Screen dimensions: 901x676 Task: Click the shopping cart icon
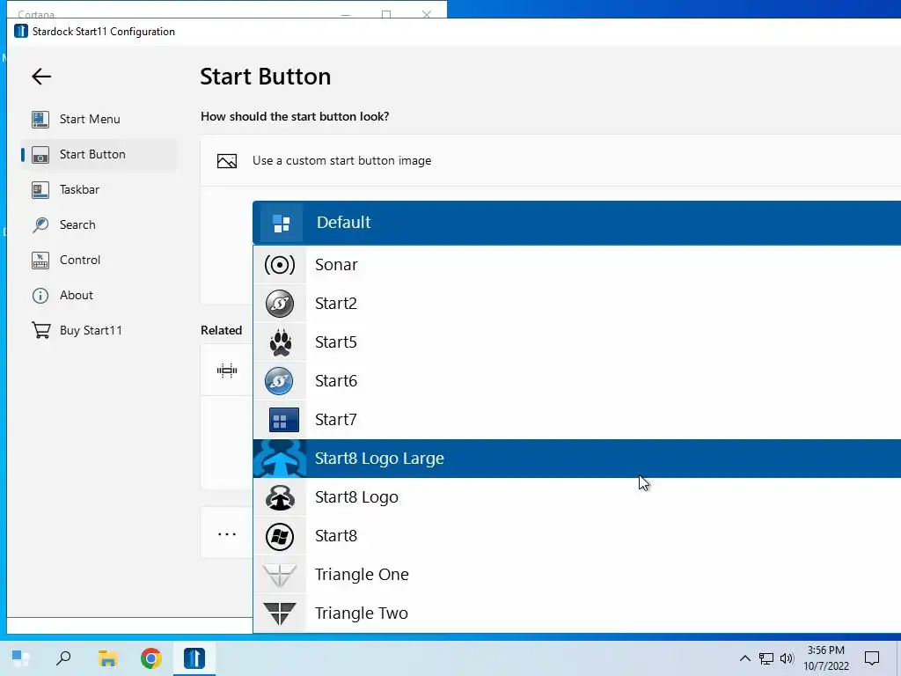click(40, 331)
